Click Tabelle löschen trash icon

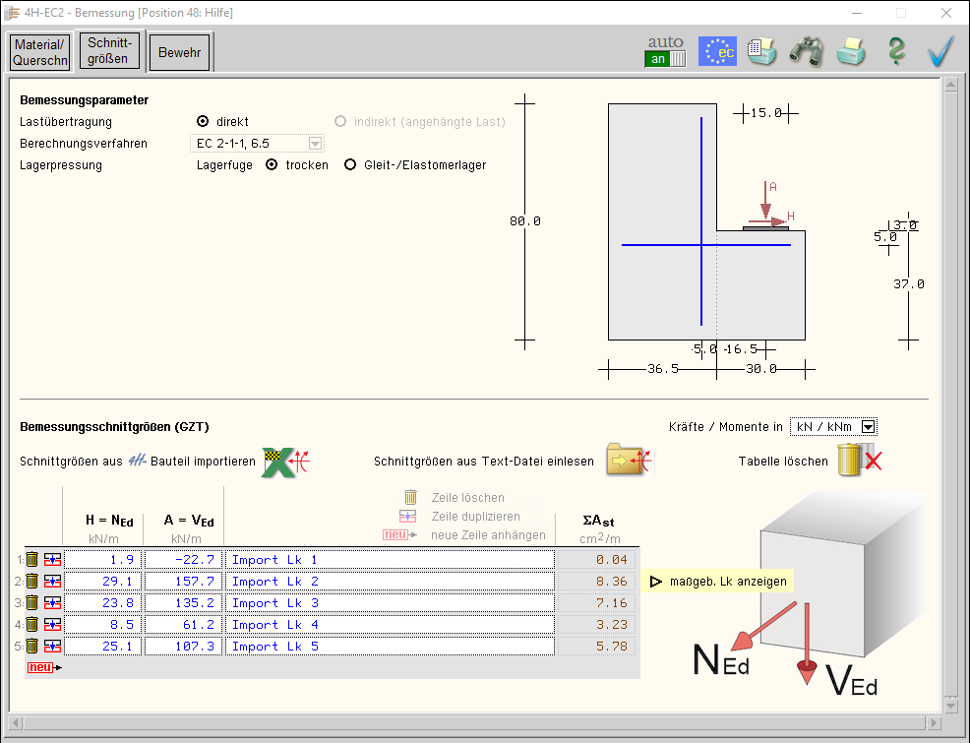[x=858, y=461]
